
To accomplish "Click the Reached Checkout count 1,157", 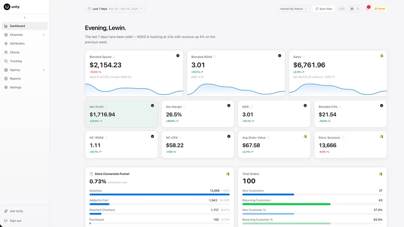I will pyautogui.click(x=215, y=210).
